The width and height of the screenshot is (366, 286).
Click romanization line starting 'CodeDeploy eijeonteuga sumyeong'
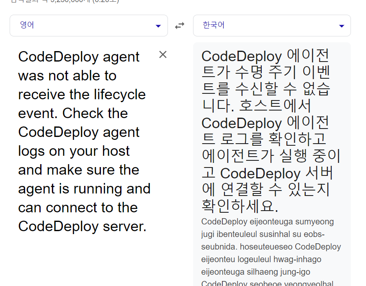[x=268, y=222]
